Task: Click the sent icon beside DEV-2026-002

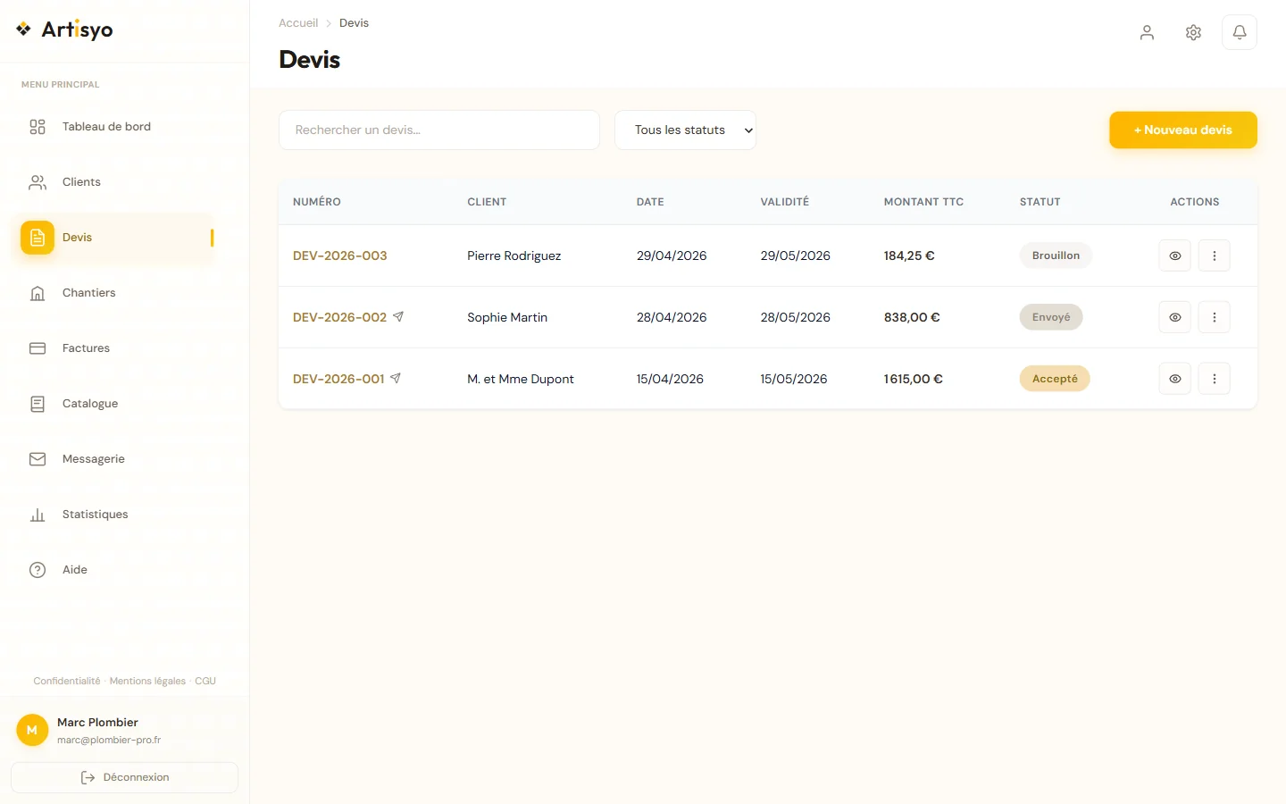Action: 398,316
